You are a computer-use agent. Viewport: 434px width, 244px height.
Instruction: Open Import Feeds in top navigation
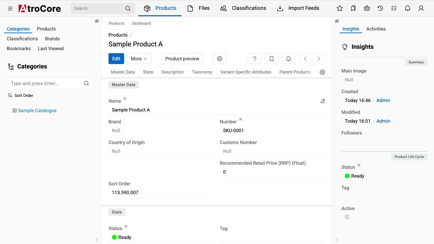pyautogui.click(x=298, y=8)
